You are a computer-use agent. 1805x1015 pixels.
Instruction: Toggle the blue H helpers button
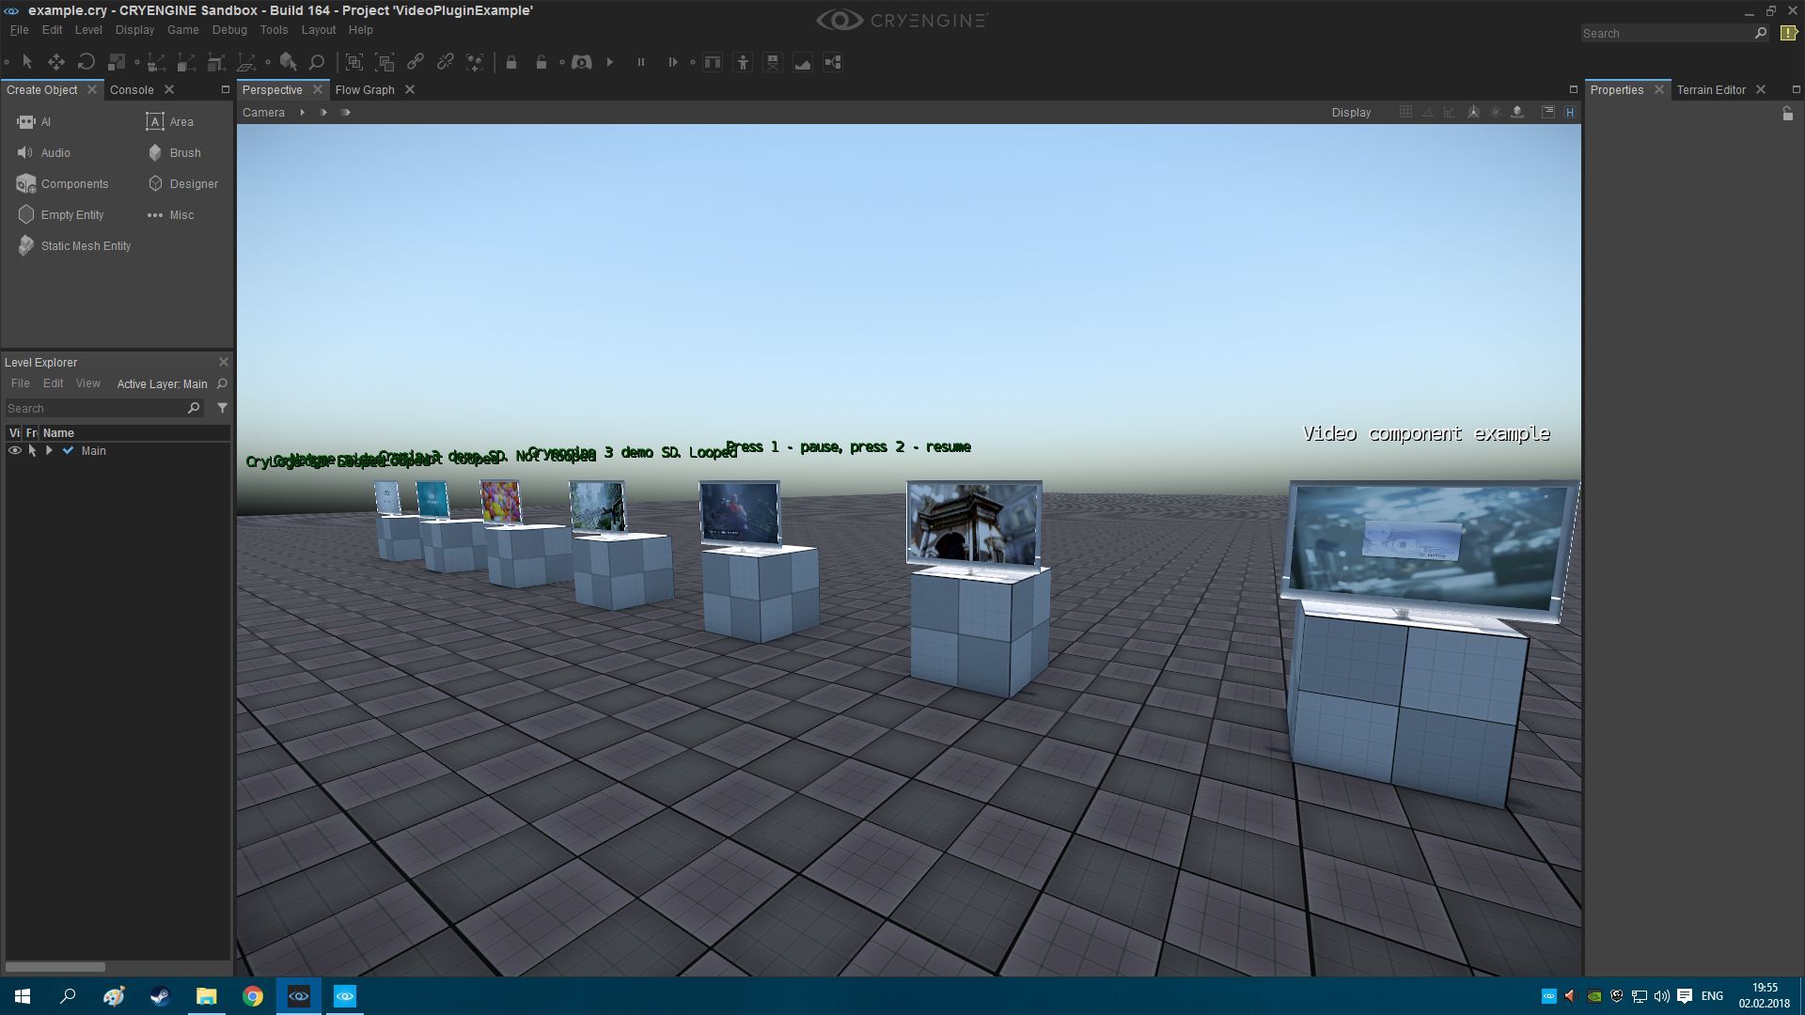[1570, 113]
